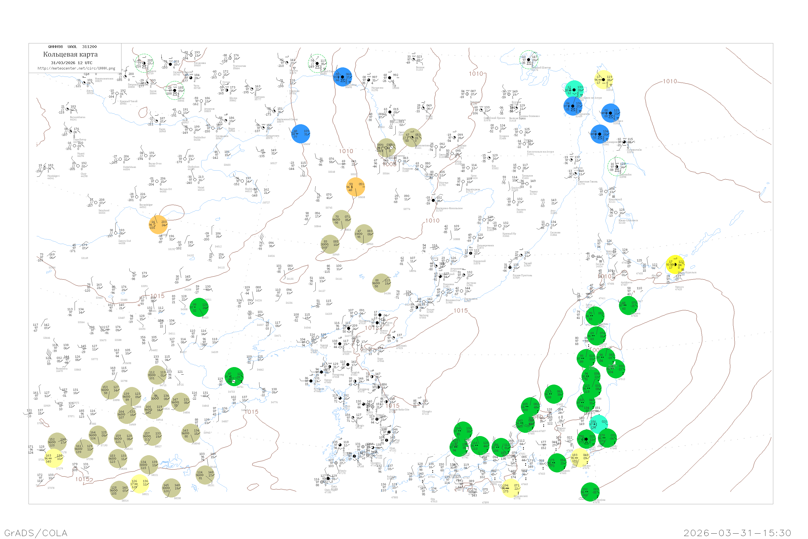Viewport: 808px width, 539px height.
Task: Click the pale yellow marker at Oshima 47675
Action: [580, 458]
